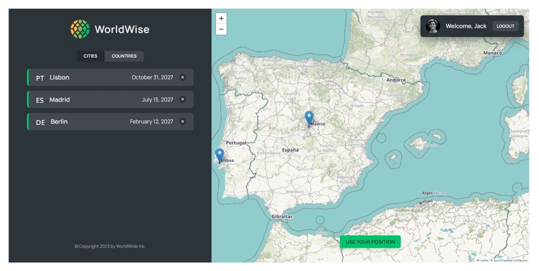Click the Portugal label on map
Screen dimensions: 539x271
tap(236, 143)
